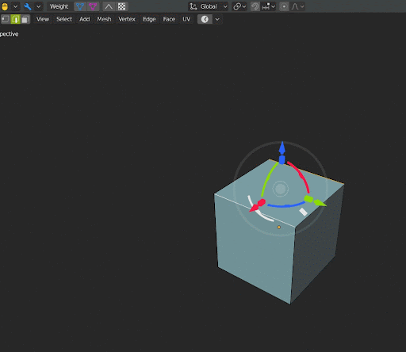This screenshot has width=406, height=352.
Task: Switch to face select mode
Action: coord(25,19)
